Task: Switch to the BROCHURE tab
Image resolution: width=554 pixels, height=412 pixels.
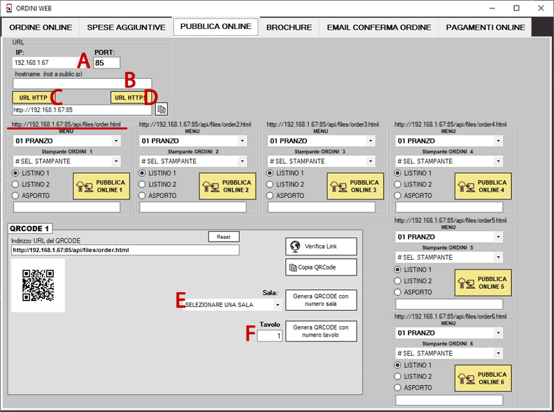Action: click(289, 28)
